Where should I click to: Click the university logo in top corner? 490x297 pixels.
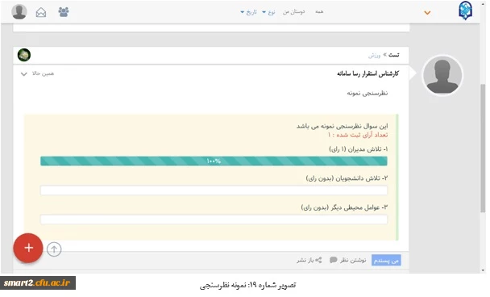click(465, 11)
